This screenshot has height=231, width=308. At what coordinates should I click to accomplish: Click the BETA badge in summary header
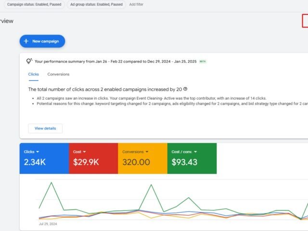pyautogui.click(x=203, y=62)
